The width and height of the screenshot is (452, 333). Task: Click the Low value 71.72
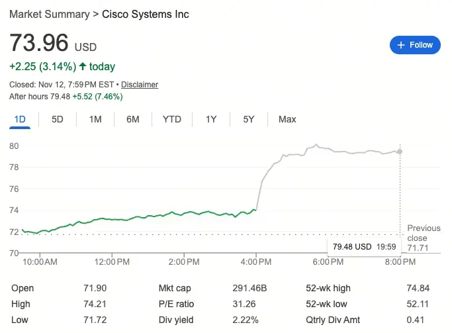(95, 320)
